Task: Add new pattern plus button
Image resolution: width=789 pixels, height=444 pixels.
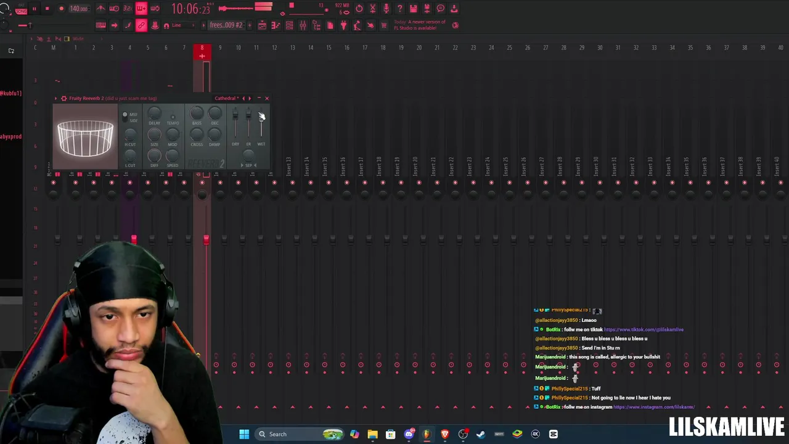Action: point(248,25)
